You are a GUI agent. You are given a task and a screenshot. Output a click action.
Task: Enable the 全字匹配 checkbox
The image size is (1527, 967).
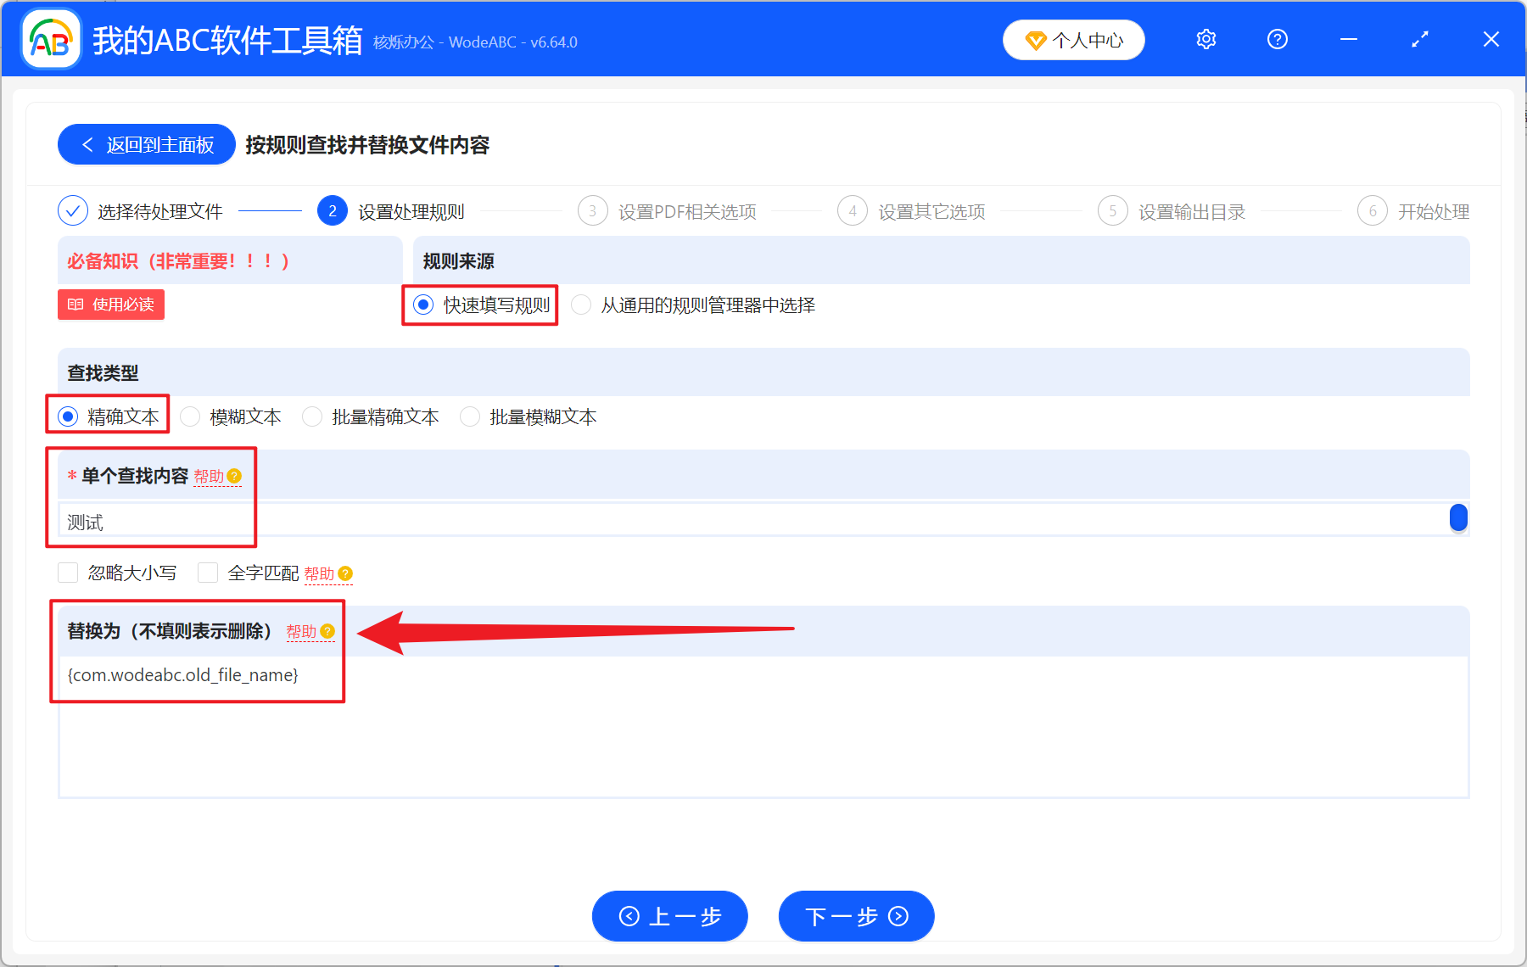(208, 573)
